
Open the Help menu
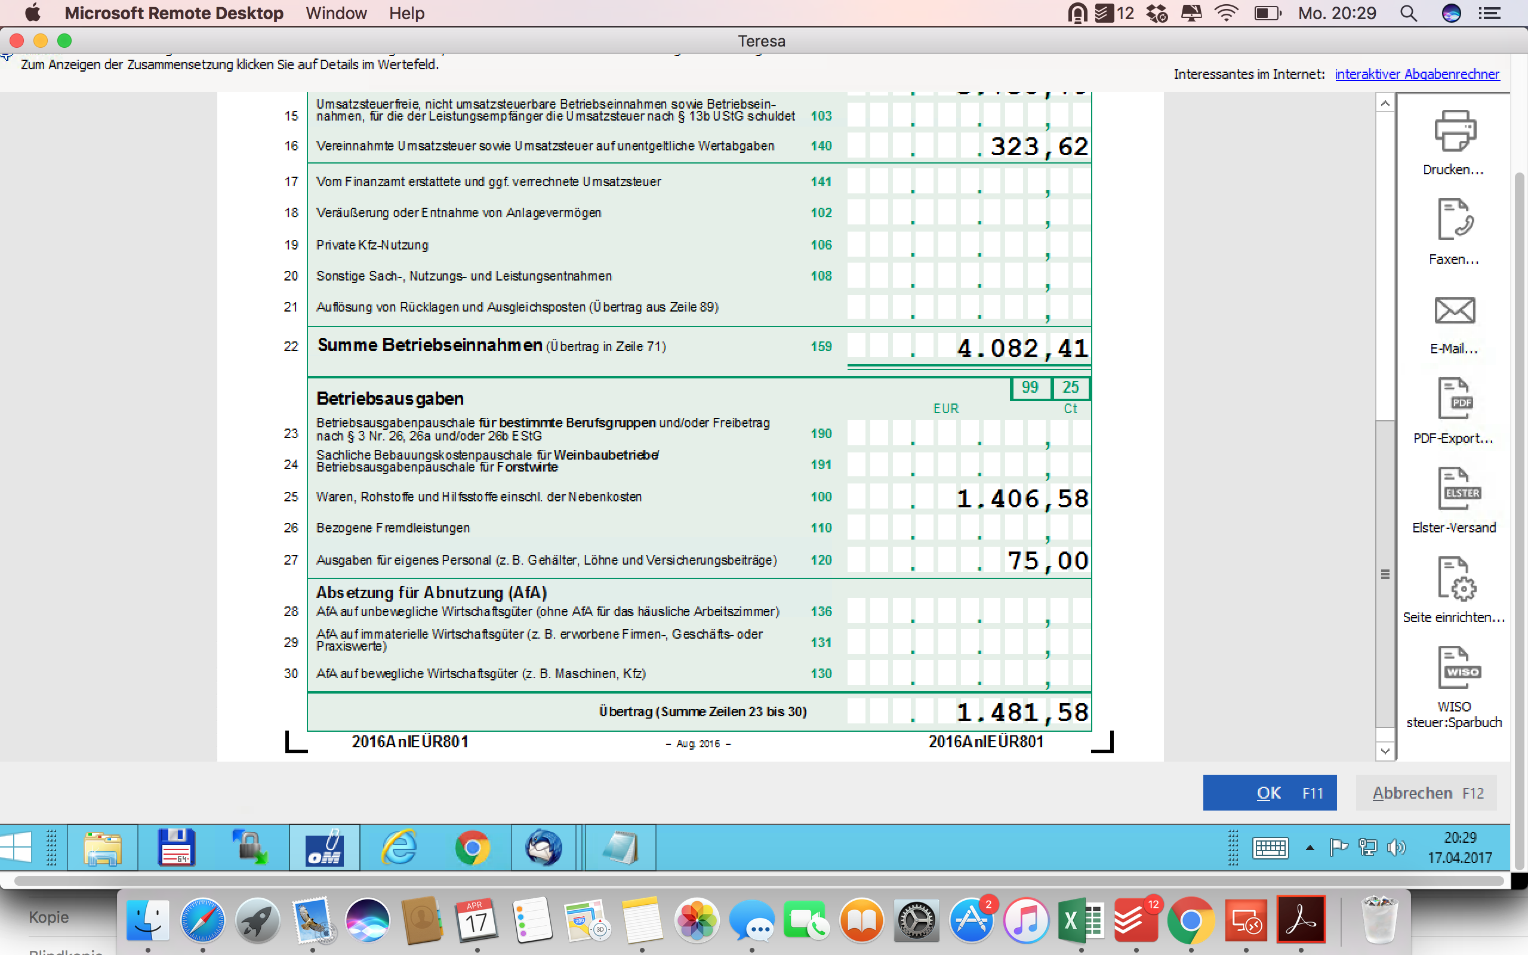click(x=406, y=13)
